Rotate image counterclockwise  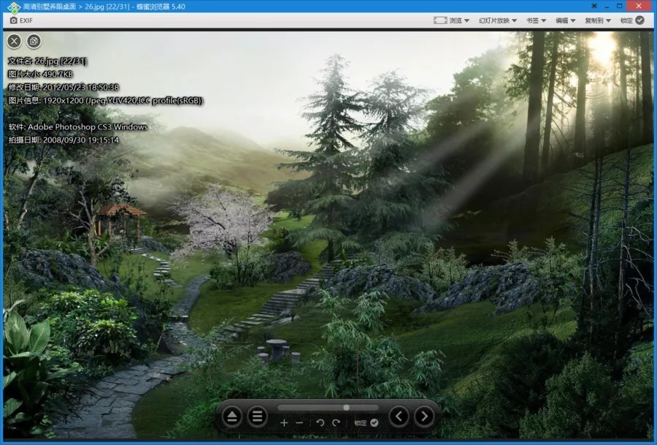coord(320,423)
